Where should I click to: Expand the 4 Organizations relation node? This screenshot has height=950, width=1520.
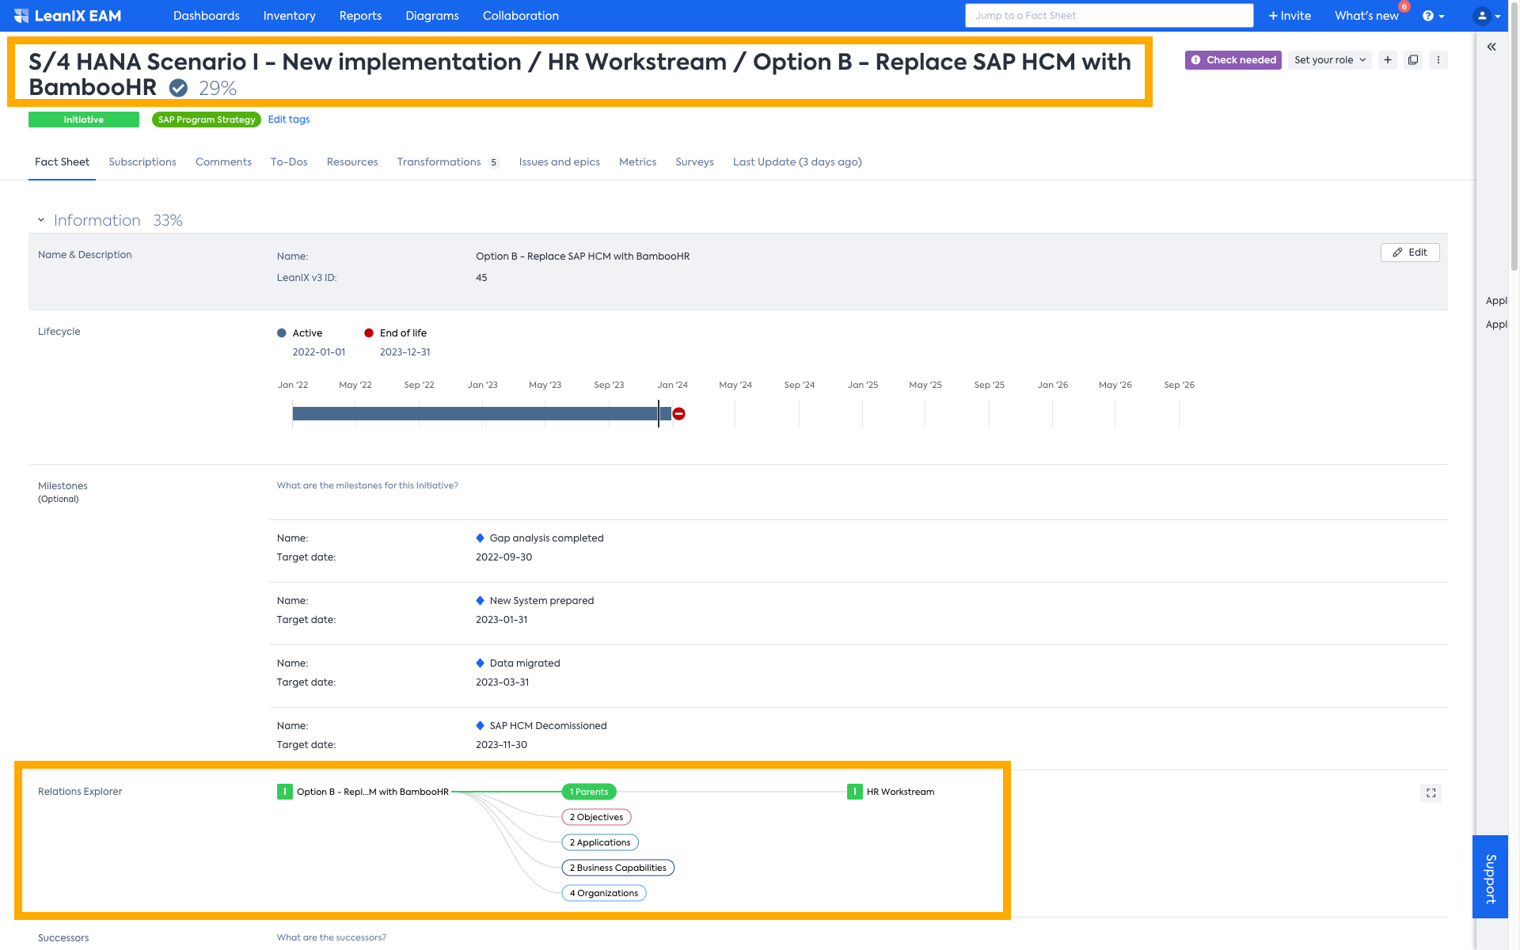pyautogui.click(x=604, y=893)
